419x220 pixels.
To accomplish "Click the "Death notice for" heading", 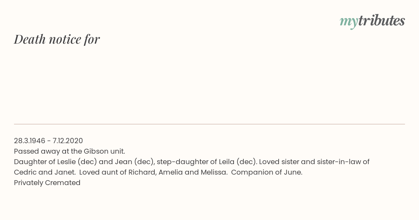I will tap(57, 39).
